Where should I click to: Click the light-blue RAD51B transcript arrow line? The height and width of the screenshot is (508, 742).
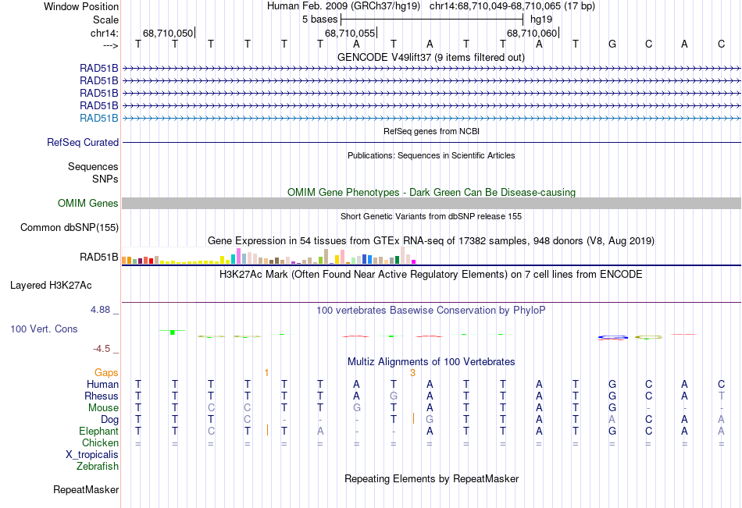431,119
